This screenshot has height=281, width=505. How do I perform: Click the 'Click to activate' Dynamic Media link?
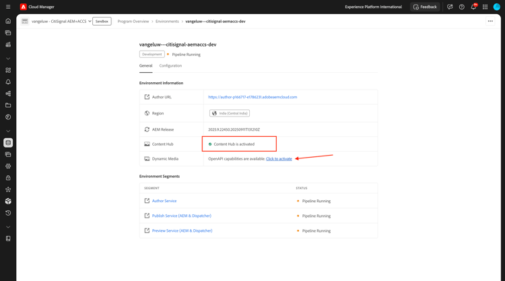[x=279, y=159]
